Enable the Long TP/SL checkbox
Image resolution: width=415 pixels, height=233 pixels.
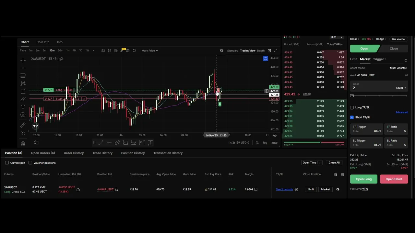coord(352,107)
